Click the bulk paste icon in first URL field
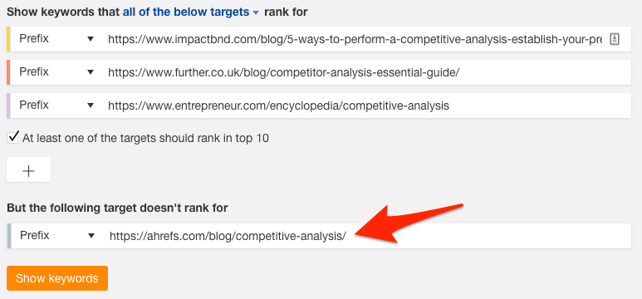The height and width of the screenshot is (299, 642). (615, 39)
